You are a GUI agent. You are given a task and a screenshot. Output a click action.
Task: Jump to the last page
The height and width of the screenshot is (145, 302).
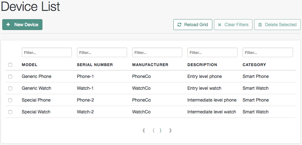pyautogui.click(x=170, y=130)
